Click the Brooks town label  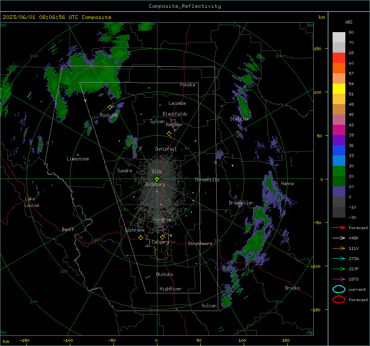292,288
